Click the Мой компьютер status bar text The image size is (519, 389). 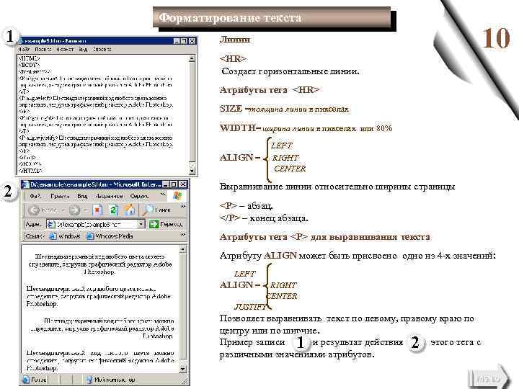115,380
